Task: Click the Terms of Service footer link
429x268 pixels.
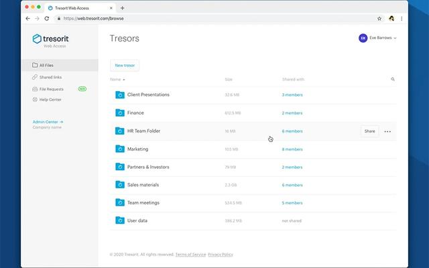Action: pyautogui.click(x=190, y=255)
